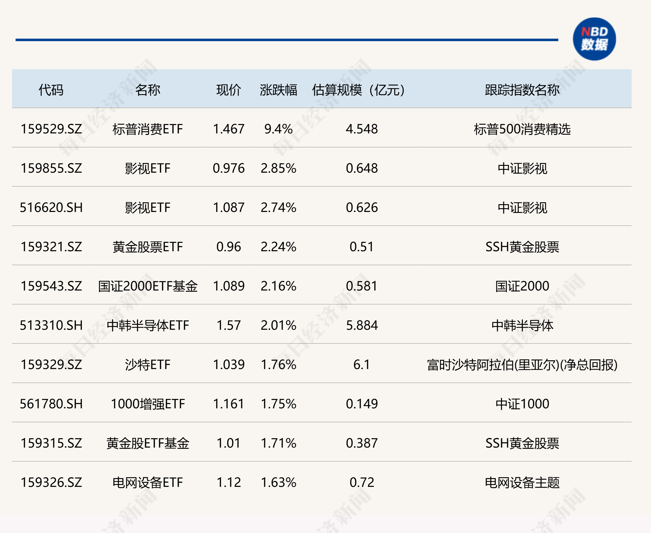Click the 跟踪指数名称 column header

(522, 90)
